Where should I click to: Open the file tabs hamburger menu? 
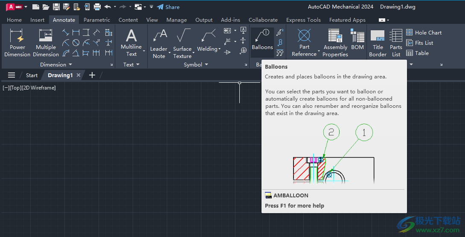click(x=12, y=75)
